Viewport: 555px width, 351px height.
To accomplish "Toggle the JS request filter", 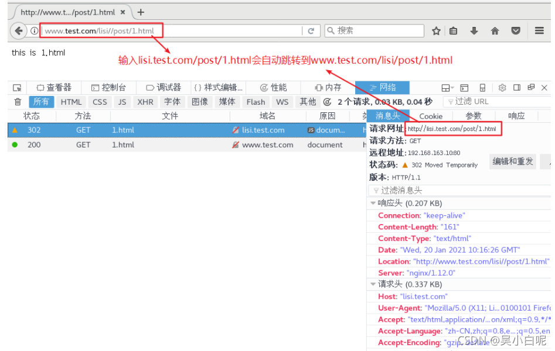I will pos(122,102).
